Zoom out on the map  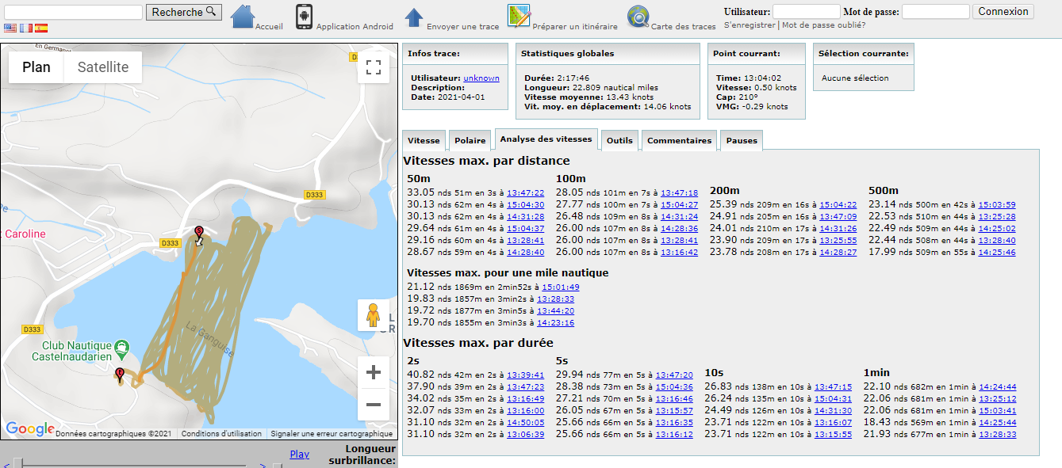374,405
